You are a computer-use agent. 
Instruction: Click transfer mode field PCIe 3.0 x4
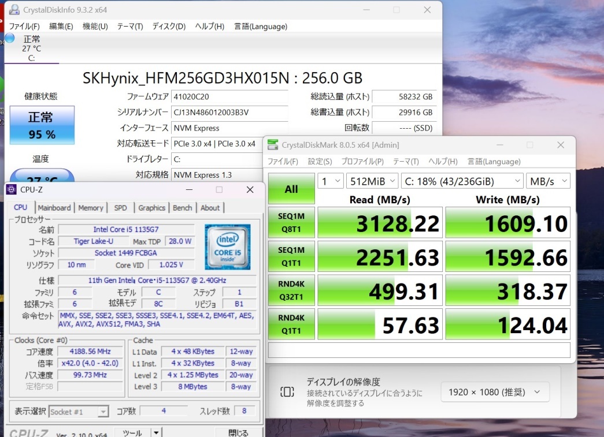(217, 144)
